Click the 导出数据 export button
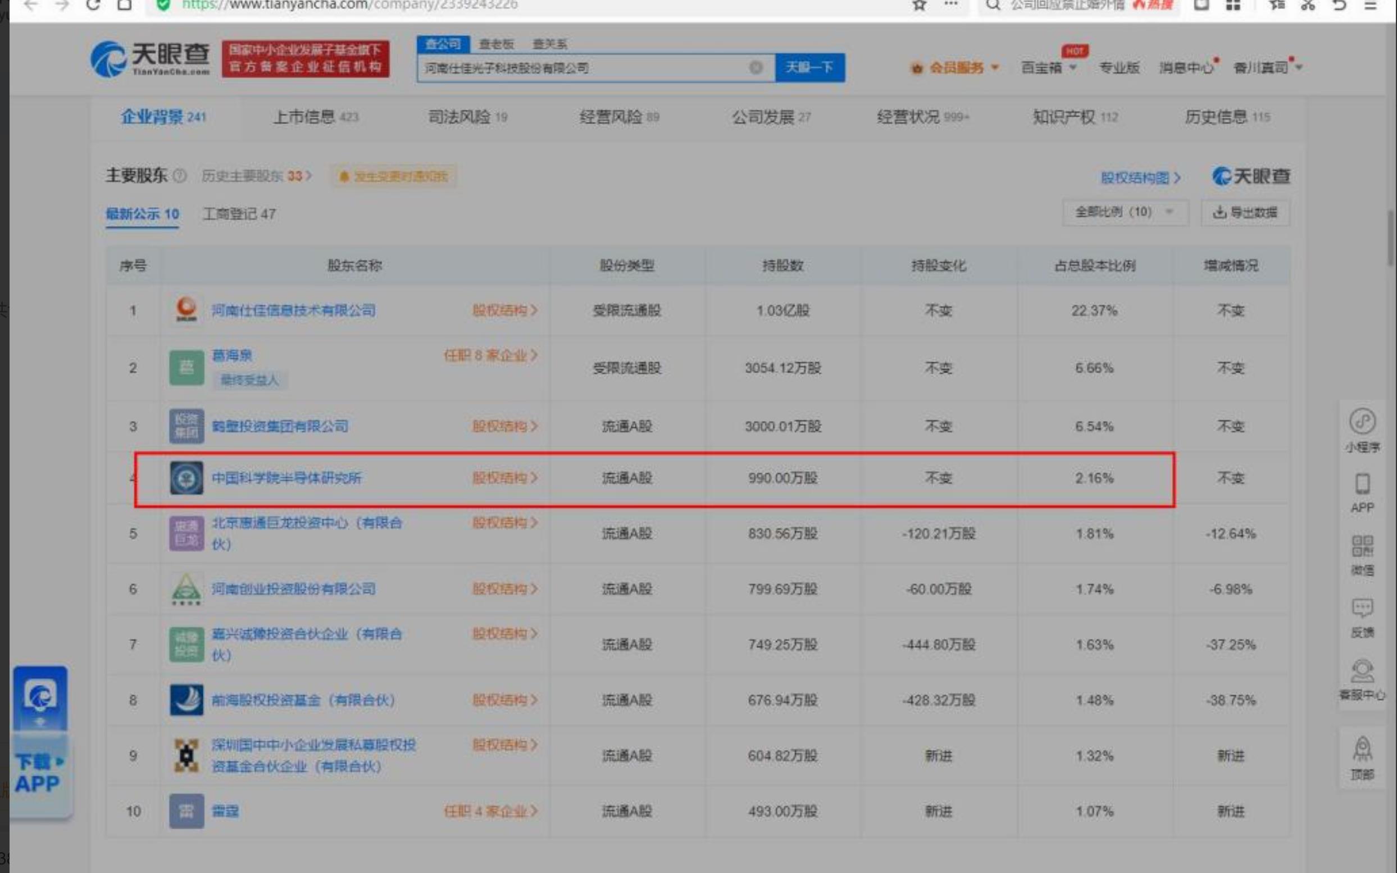Image resolution: width=1397 pixels, height=873 pixels. tap(1245, 212)
